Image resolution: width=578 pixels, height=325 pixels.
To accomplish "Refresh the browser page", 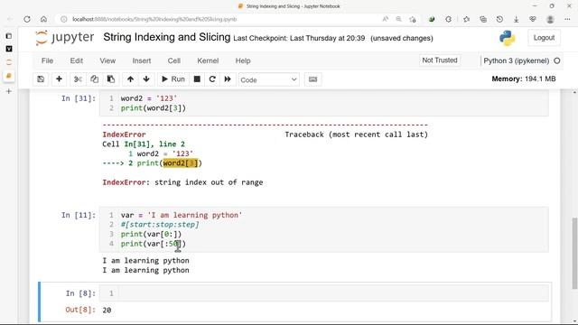I will [27, 19].
